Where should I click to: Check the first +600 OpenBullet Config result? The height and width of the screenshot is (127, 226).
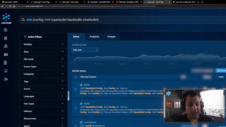[76, 89]
